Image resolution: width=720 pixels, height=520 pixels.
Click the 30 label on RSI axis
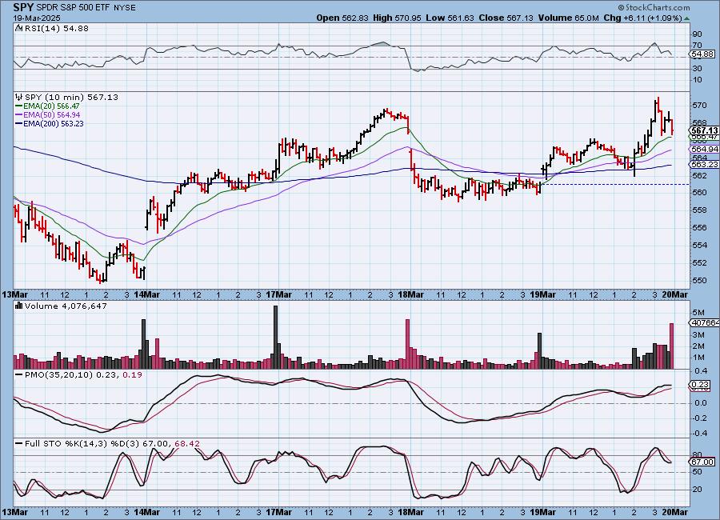(697, 69)
